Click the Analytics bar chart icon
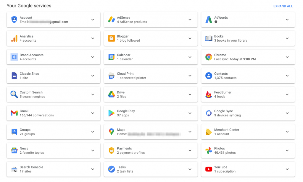 tap(14, 38)
